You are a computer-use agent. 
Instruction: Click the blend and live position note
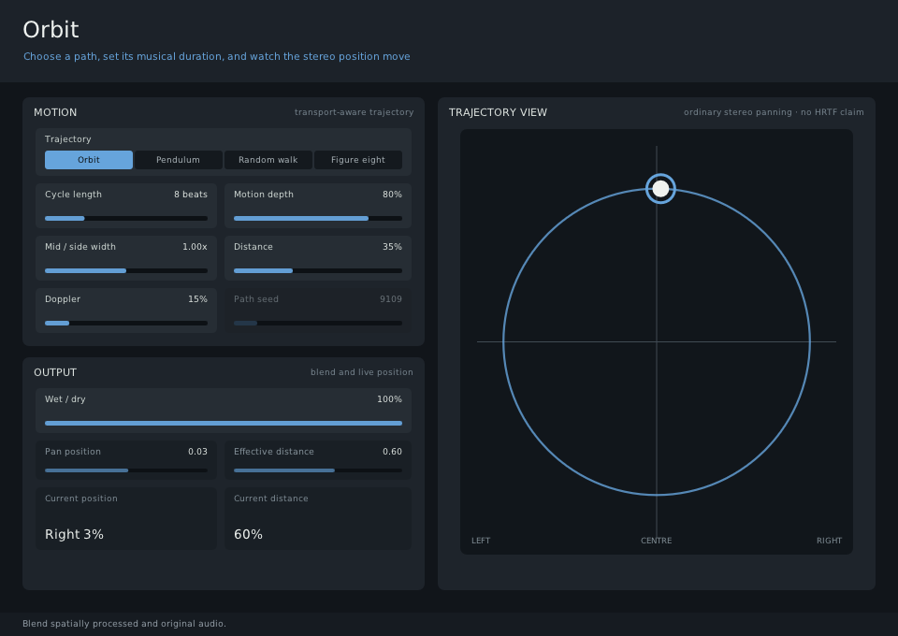(x=361, y=372)
